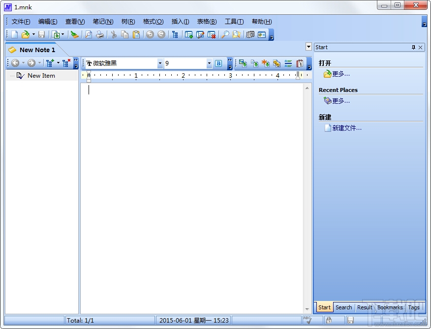Delete the tree node with the red X icon

point(66,63)
